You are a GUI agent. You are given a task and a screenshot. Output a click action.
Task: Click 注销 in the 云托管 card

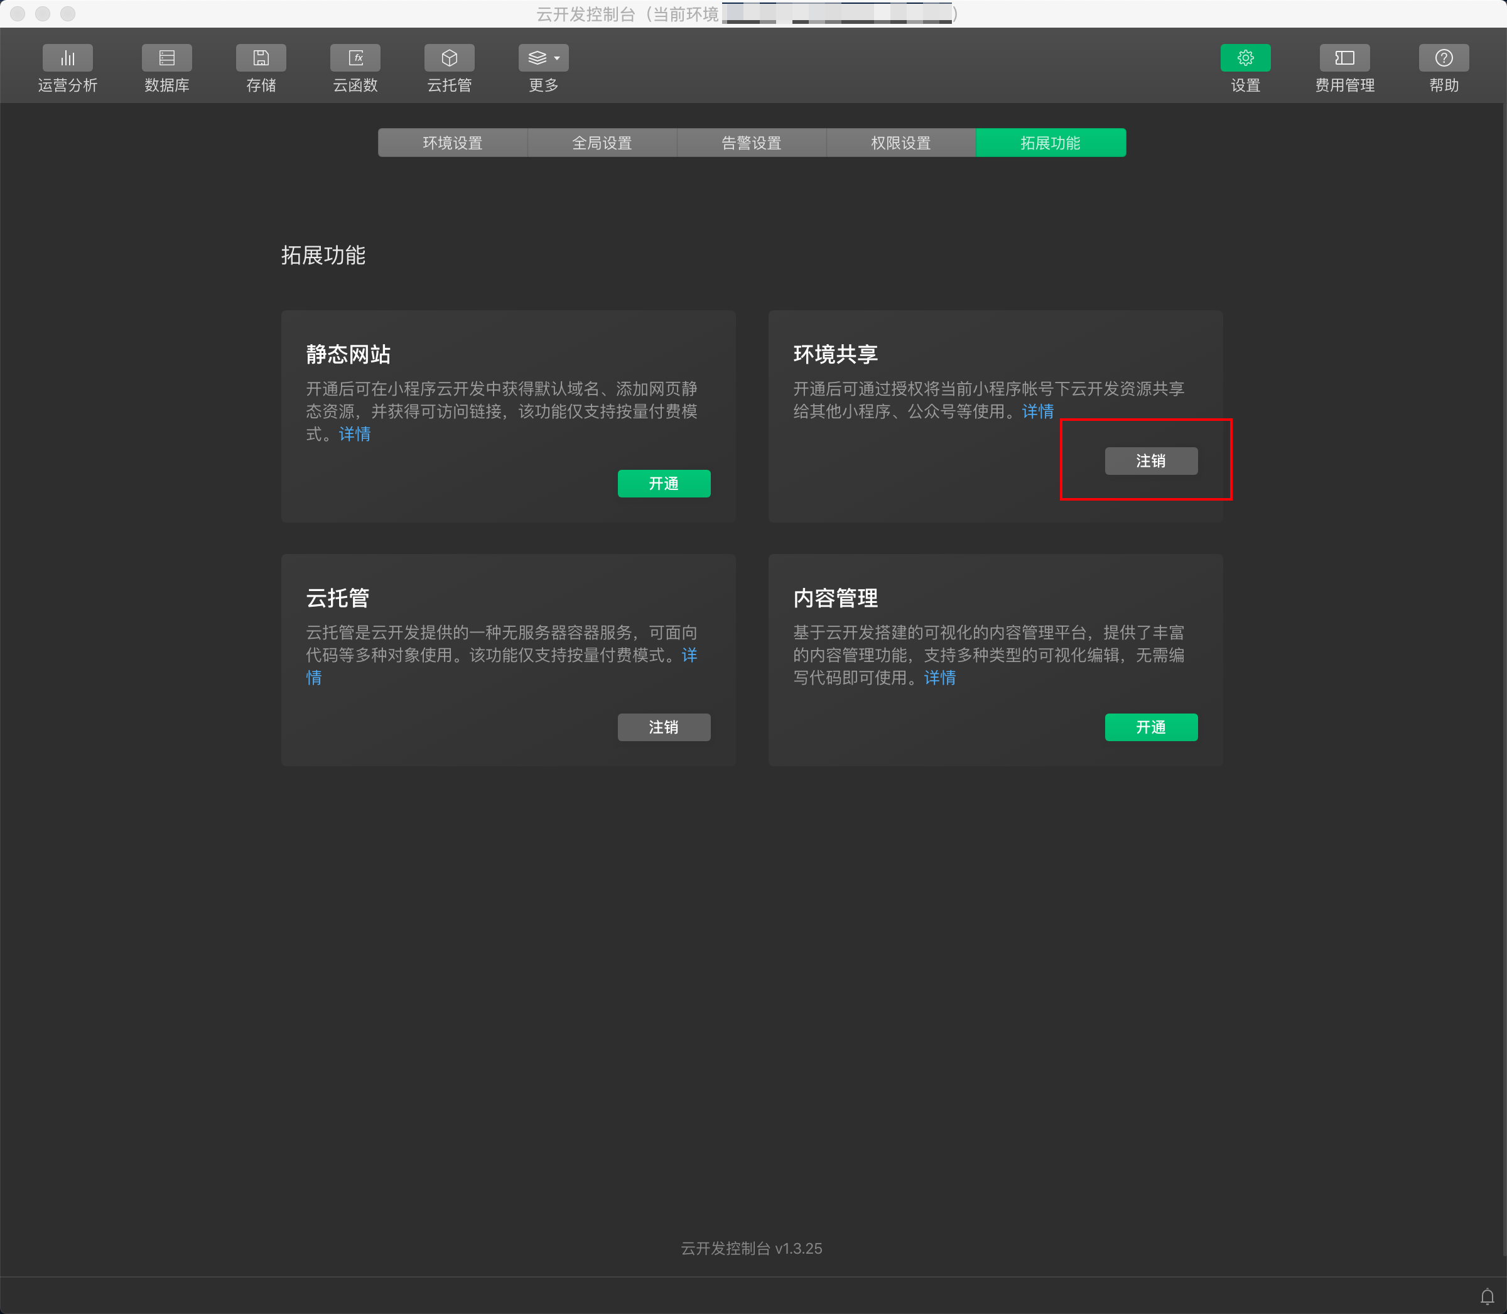pyautogui.click(x=663, y=727)
